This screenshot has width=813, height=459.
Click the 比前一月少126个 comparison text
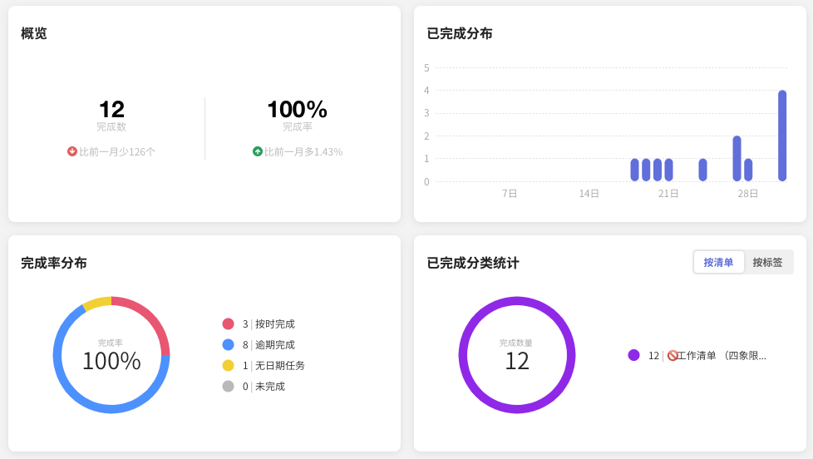point(116,152)
